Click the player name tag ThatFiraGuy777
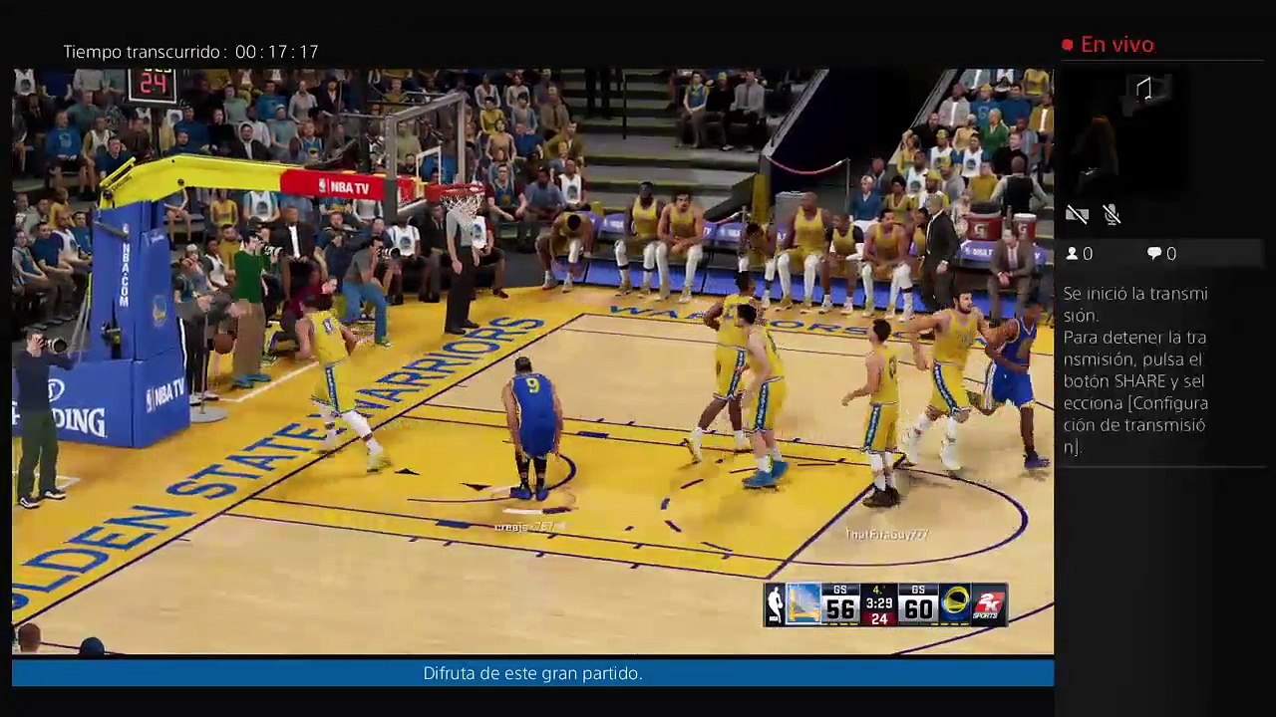This screenshot has height=717, width=1276. [x=886, y=535]
